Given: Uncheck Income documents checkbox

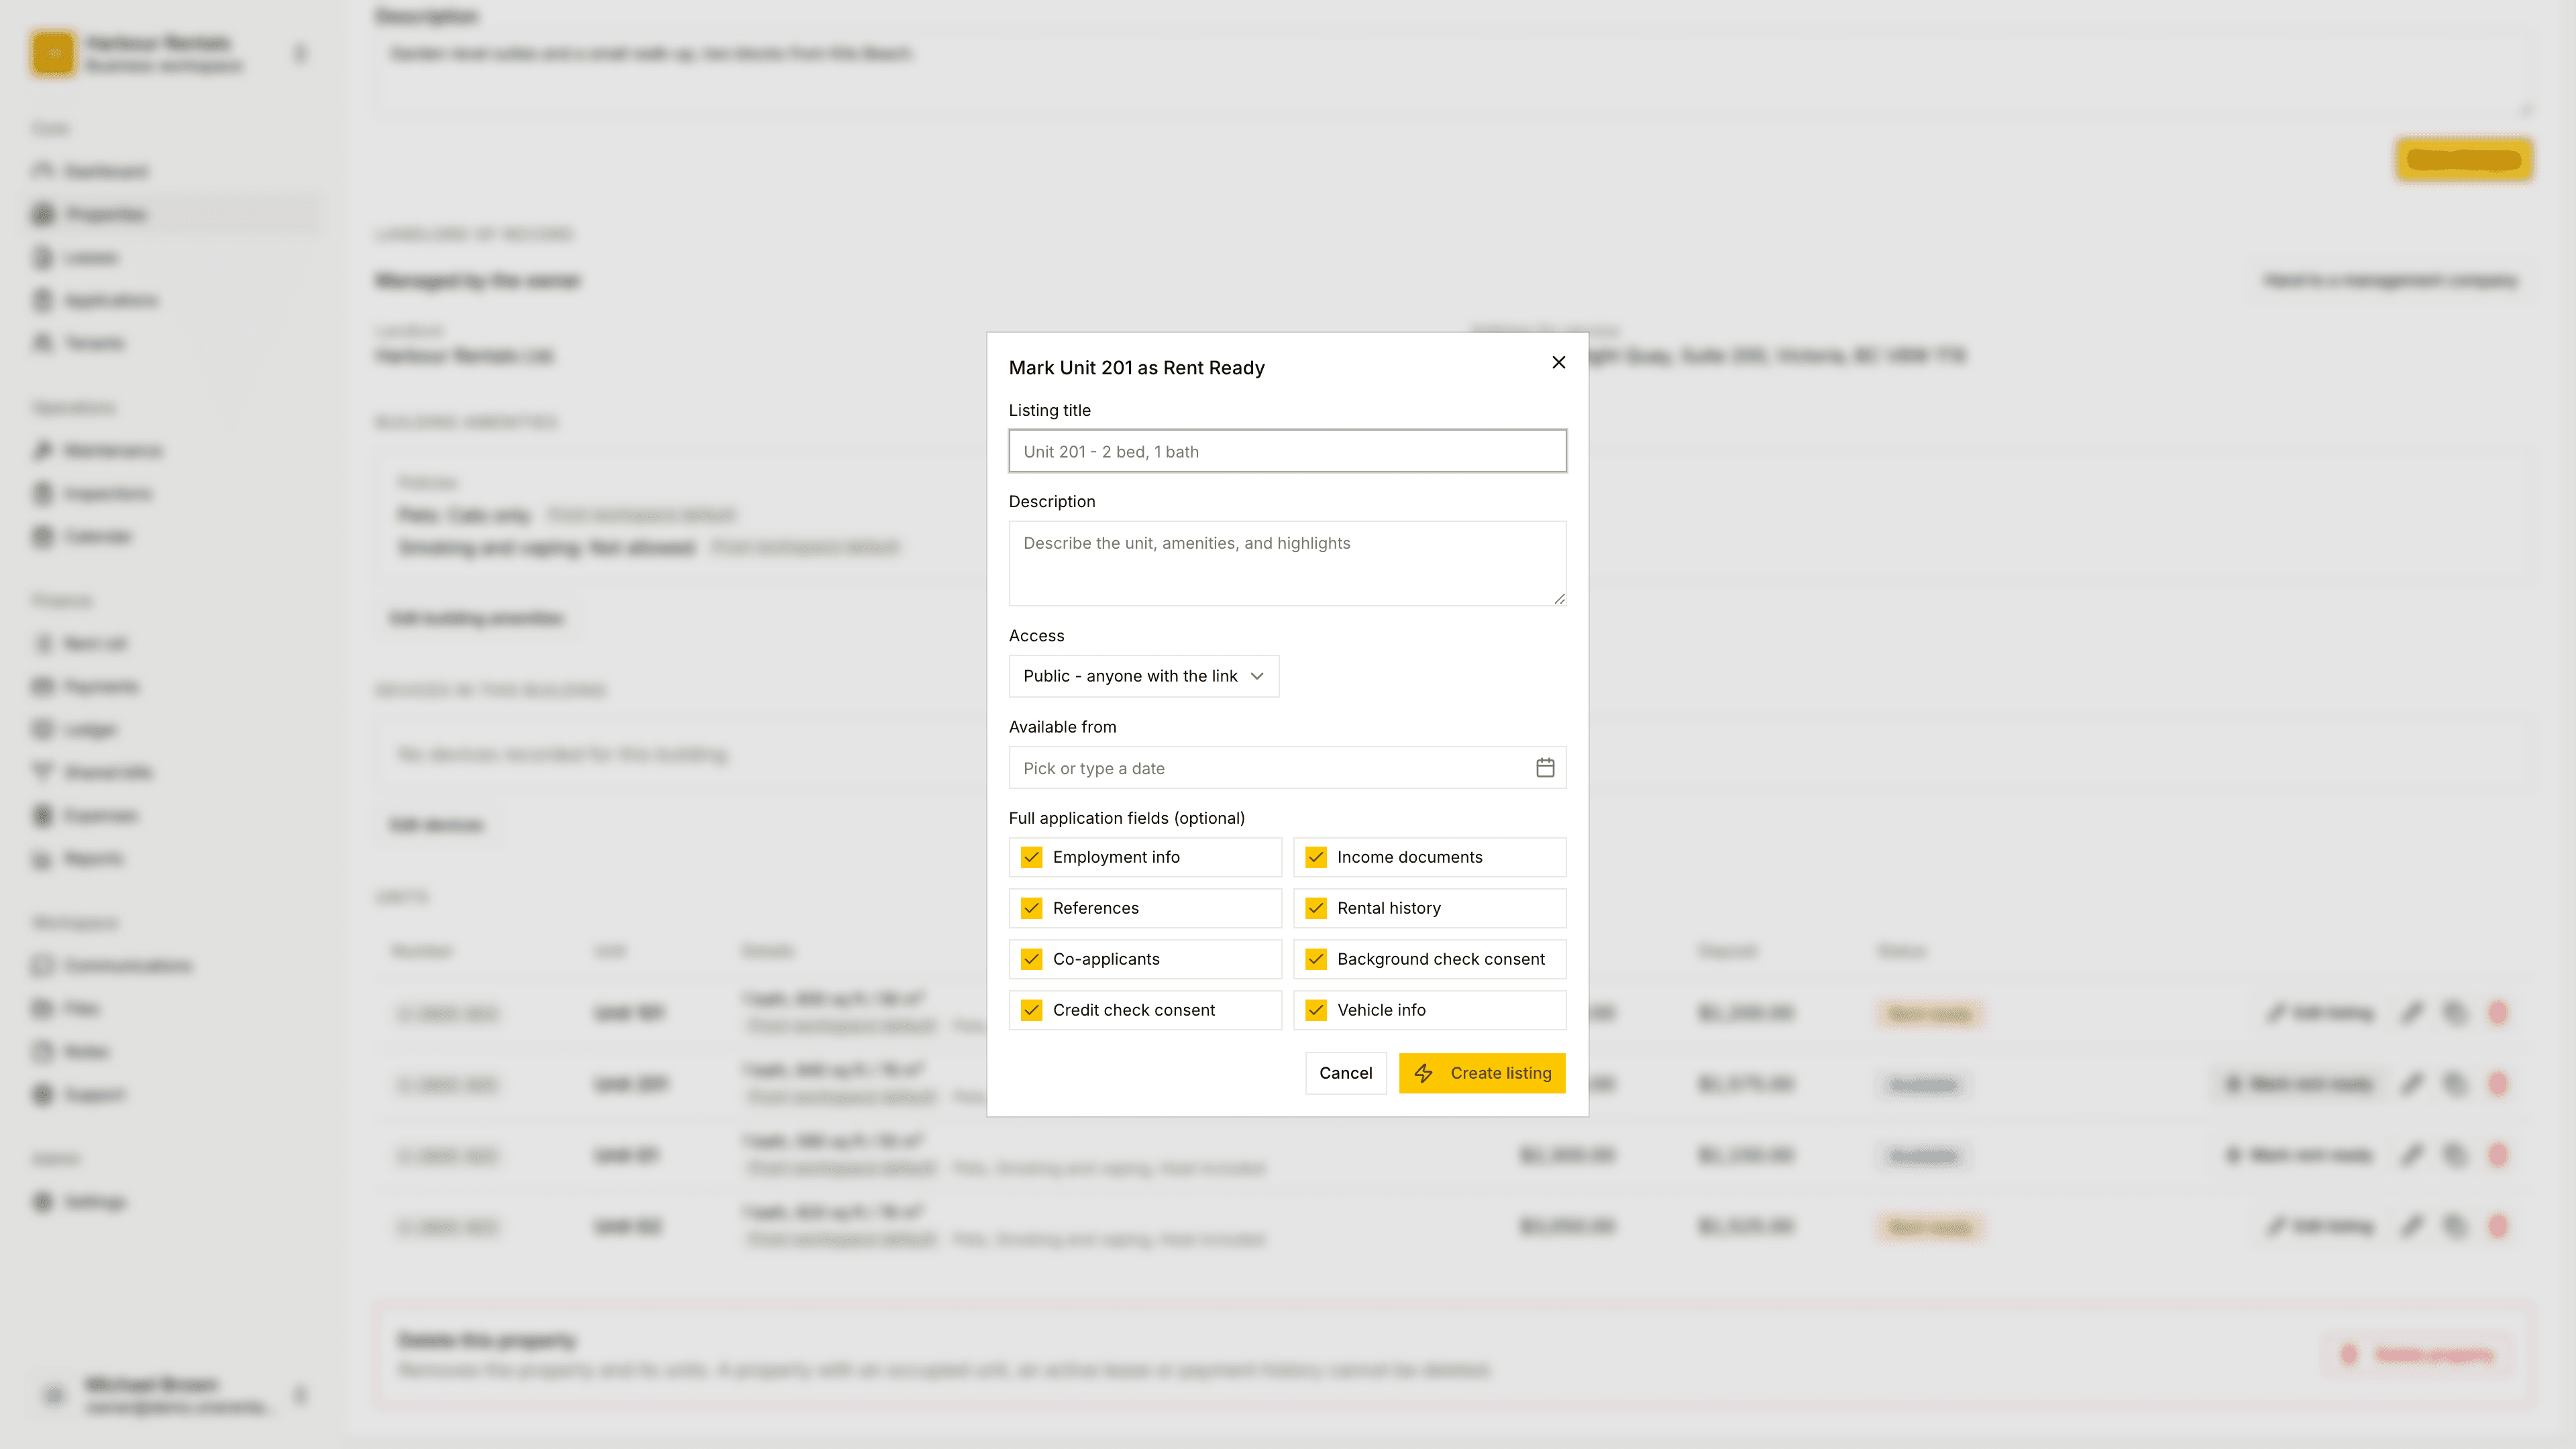Looking at the screenshot, I should coord(1316,857).
